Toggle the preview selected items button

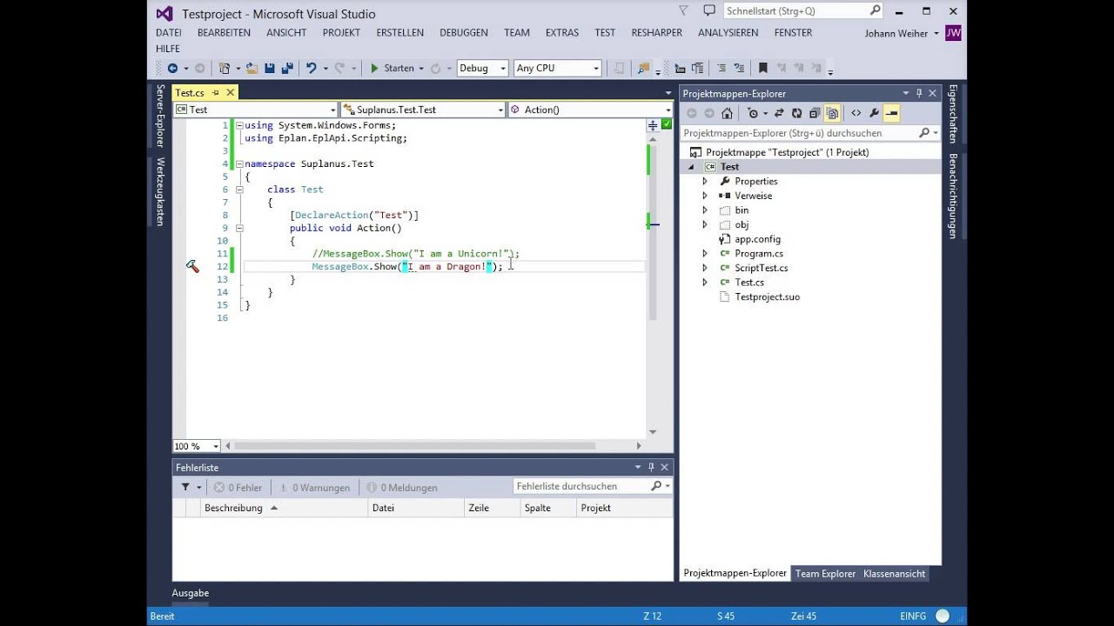pyautogui.click(x=891, y=113)
